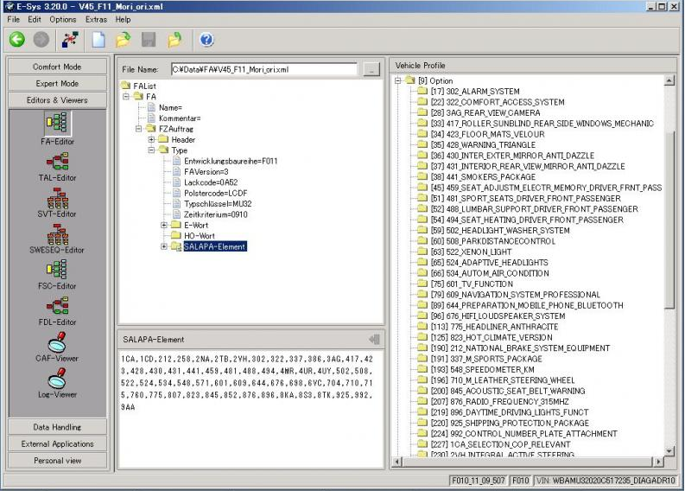Click the Vehicle Profile vertical scrollbar up arrow
The height and width of the screenshot is (491, 685).
tap(669, 80)
